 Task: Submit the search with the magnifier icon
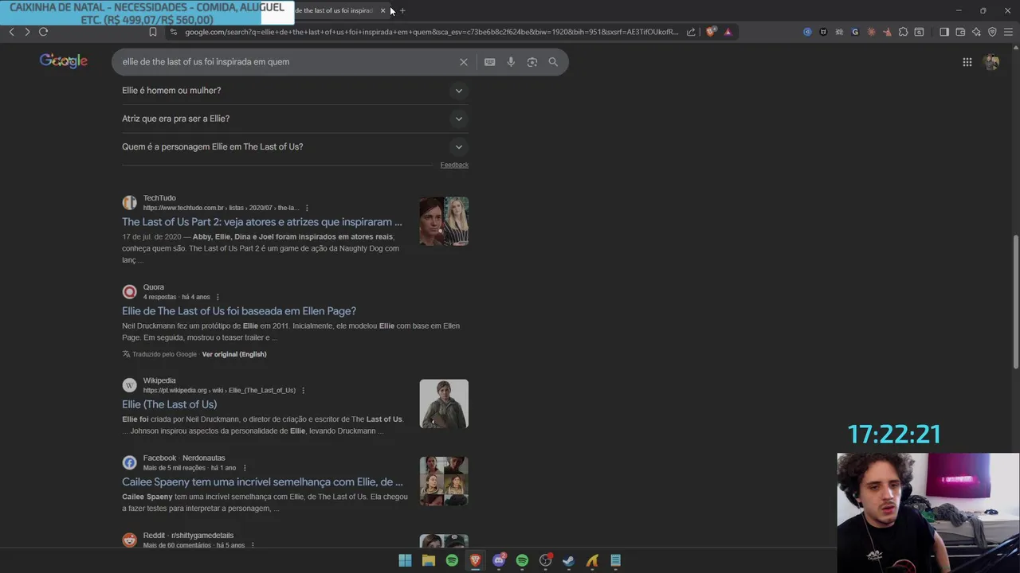553,62
